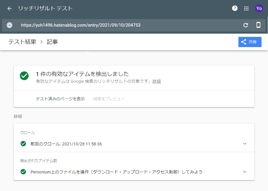The height and width of the screenshot is (191, 268).
Task: Open テスト結果 in the breadcrumb
Action: tap(23, 42)
